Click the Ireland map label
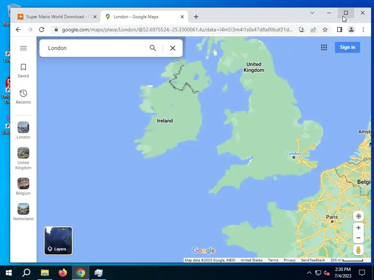Screen dimensions: 374x280 pyautogui.click(x=165, y=121)
